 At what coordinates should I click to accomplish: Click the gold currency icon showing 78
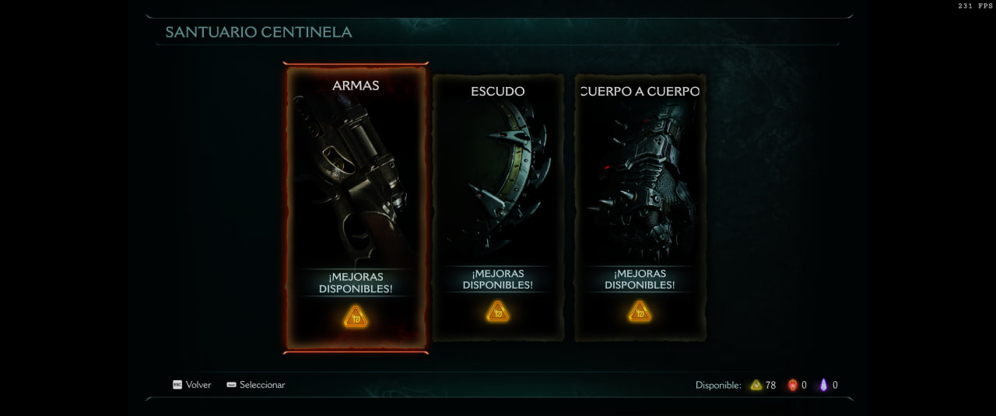756,385
